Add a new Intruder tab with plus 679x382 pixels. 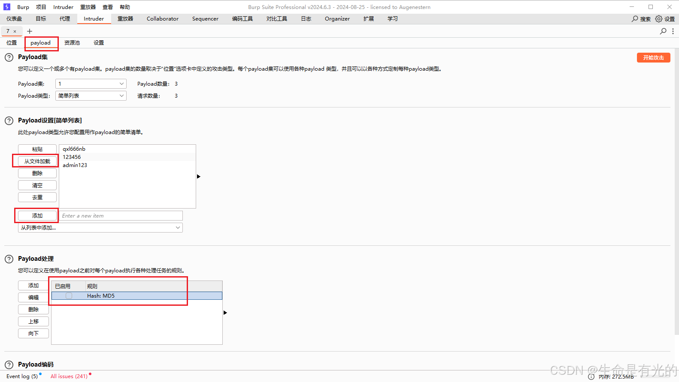point(30,31)
